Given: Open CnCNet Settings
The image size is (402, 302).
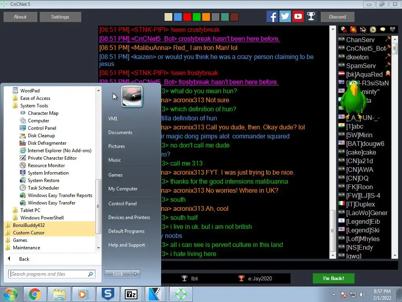Looking at the screenshot, I should pyautogui.click(x=60, y=17).
